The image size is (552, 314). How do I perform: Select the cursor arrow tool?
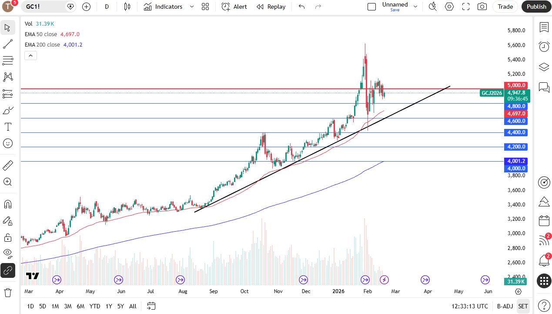click(x=7, y=27)
